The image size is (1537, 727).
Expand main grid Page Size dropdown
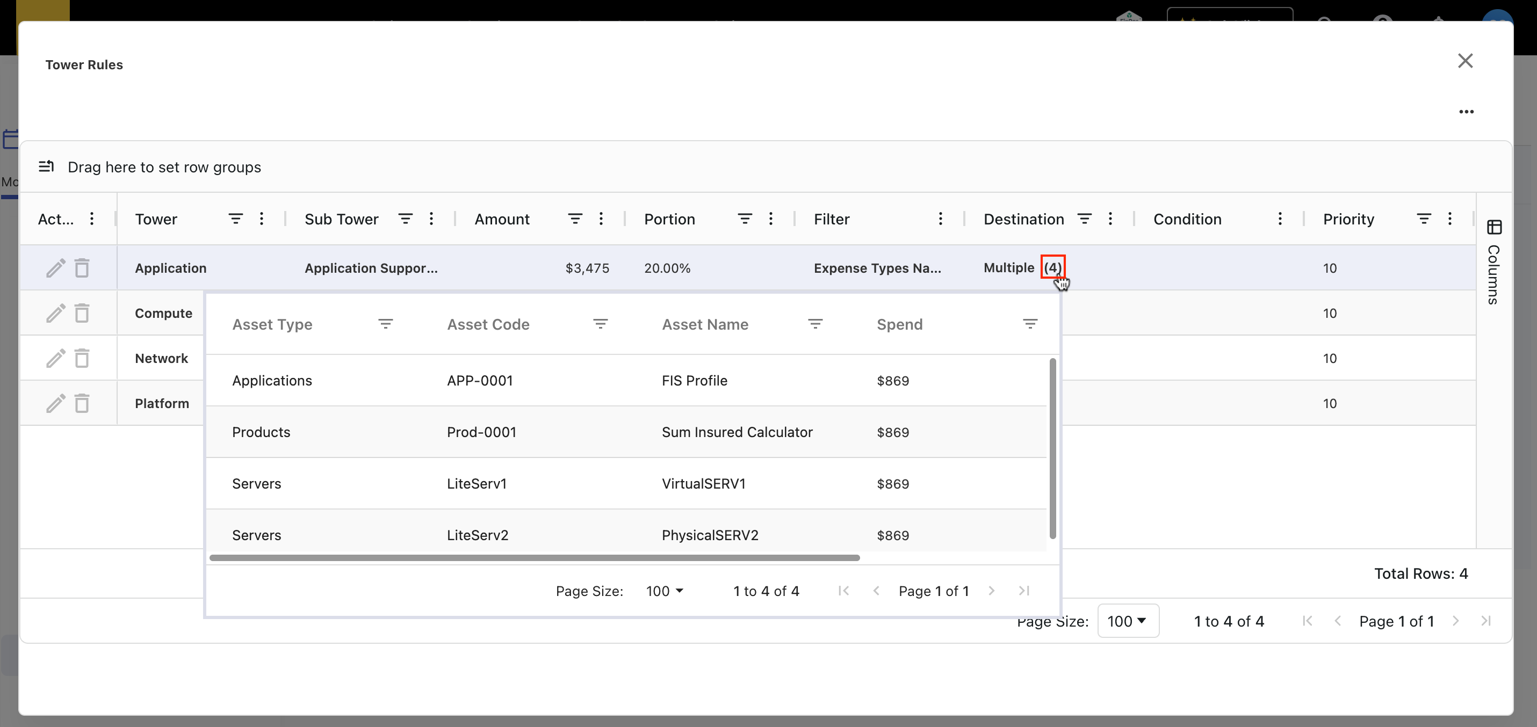(x=1127, y=621)
